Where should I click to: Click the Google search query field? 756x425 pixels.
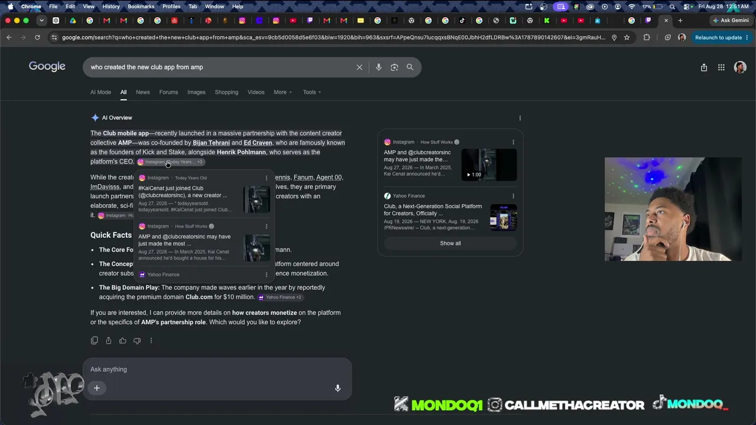[219, 67]
